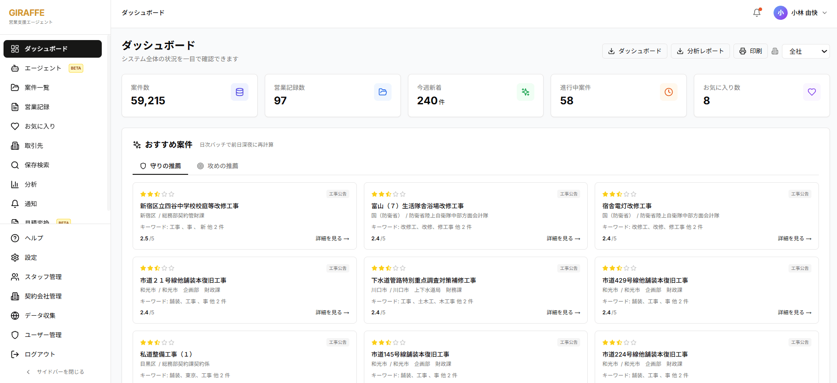Image resolution: width=837 pixels, height=383 pixels.
Task: Click the ダッシュボード download button
Action: 634,51
